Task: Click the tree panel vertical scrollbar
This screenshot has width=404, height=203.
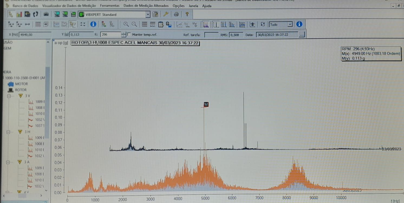Action: point(47,103)
